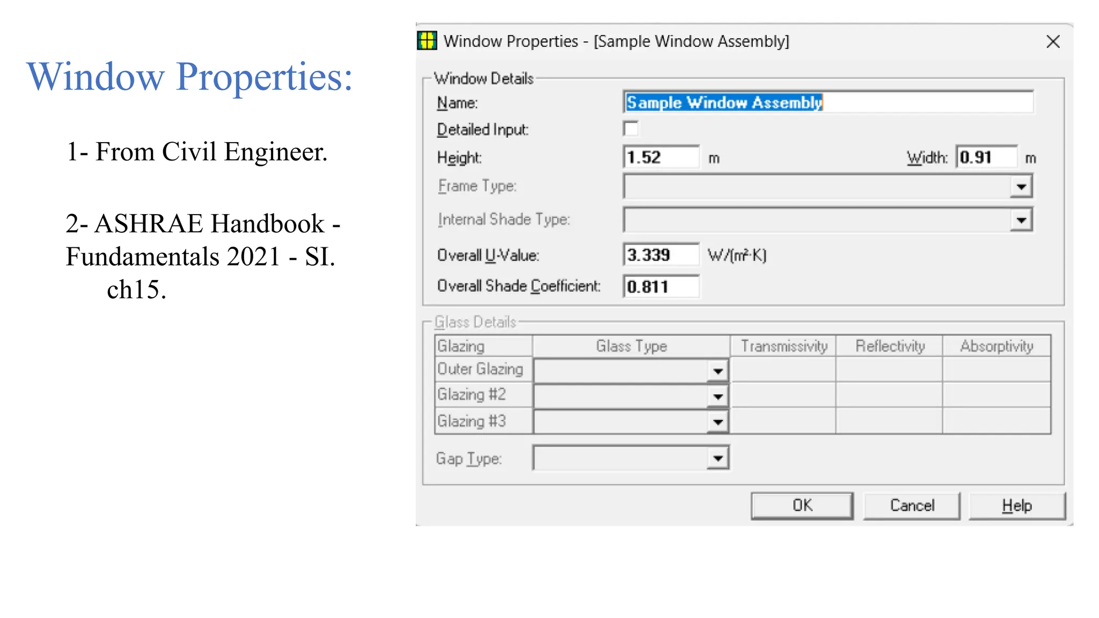Open the Gap Type dropdown
Image resolution: width=1099 pixels, height=618 pixels.
[x=717, y=458]
